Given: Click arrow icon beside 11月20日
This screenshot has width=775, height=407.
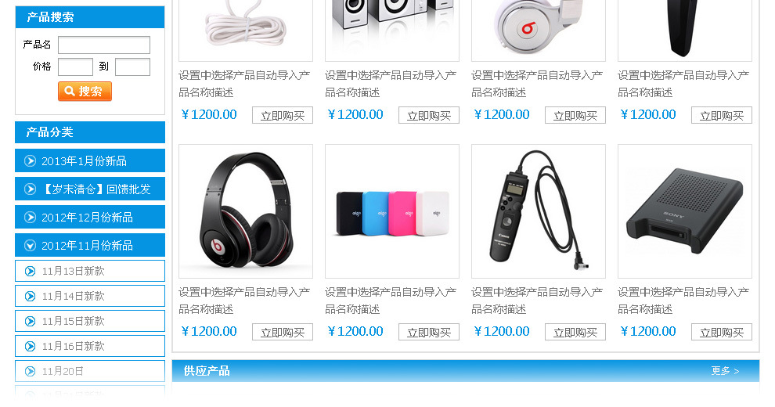Looking at the screenshot, I should point(31,371).
